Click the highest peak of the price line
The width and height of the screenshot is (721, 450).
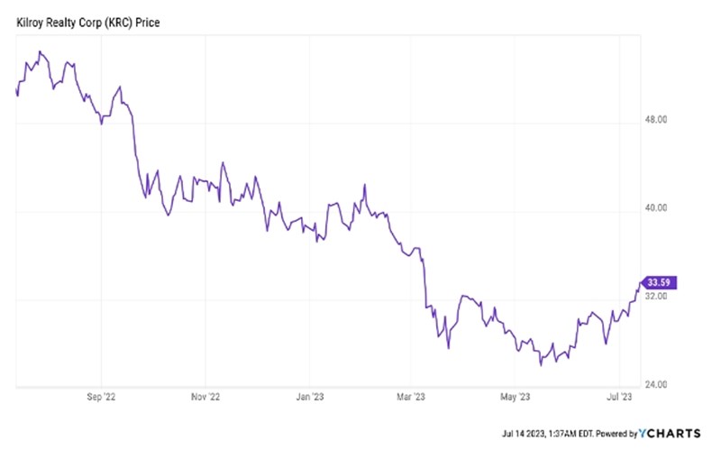tap(41, 51)
